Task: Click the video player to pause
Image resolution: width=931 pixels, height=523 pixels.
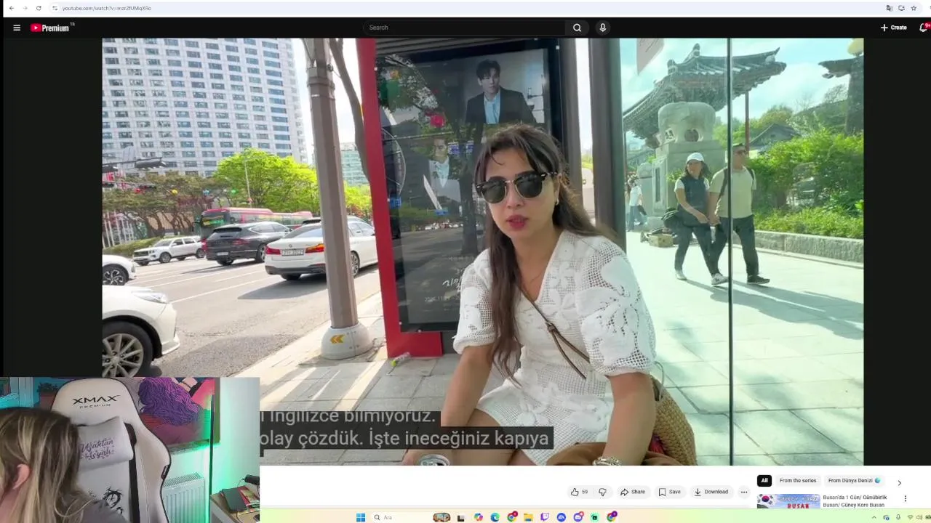Action: pos(483,251)
